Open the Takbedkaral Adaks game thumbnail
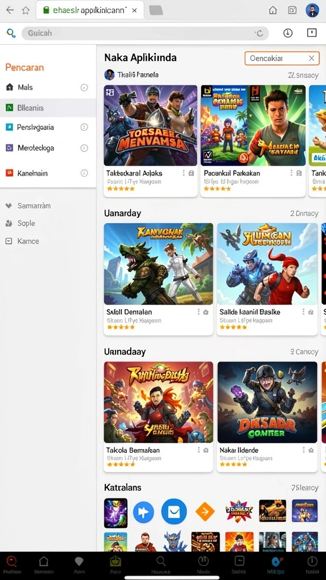This screenshot has height=580, width=326. [151, 125]
